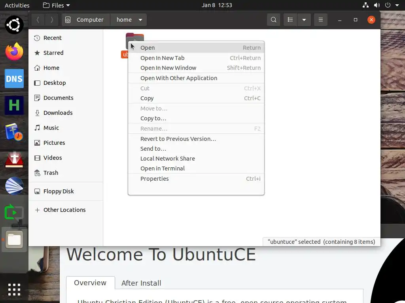Click Activities in the top bar
Screen dimensions: 405x303
[x=17, y=5]
